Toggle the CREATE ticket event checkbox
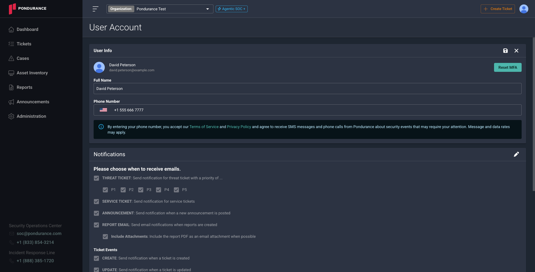The width and height of the screenshot is (535, 272). tap(96, 258)
